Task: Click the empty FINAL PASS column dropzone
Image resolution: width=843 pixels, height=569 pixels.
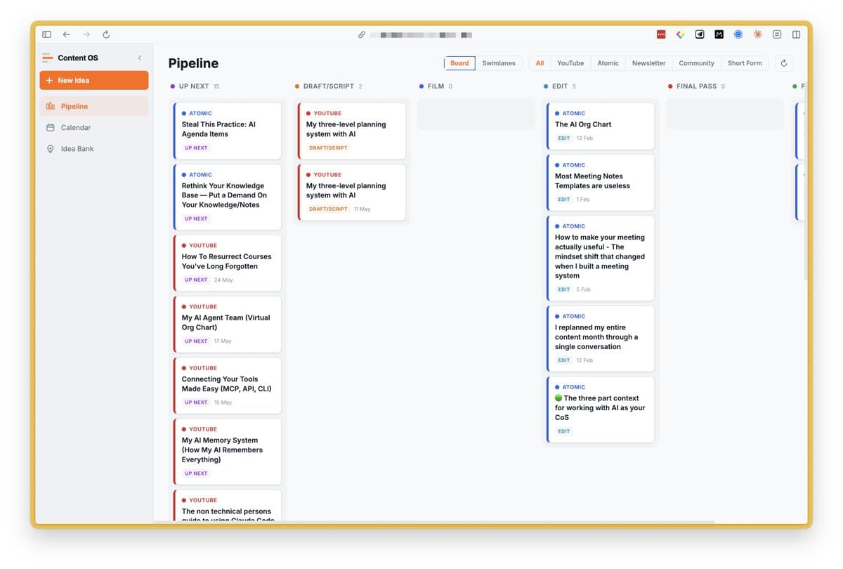Action: (725, 114)
